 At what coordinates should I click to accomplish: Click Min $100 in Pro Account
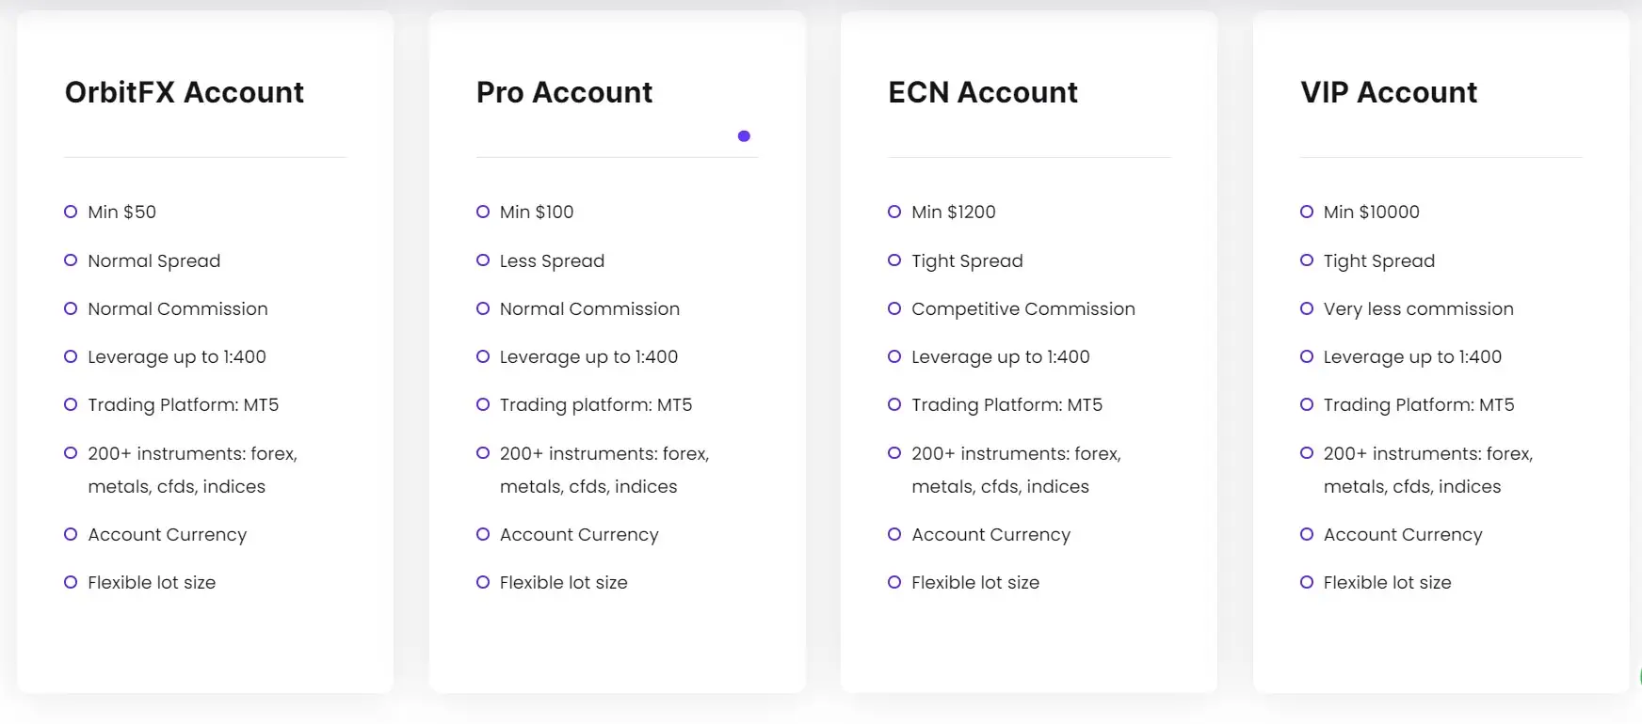(x=537, y=212)
